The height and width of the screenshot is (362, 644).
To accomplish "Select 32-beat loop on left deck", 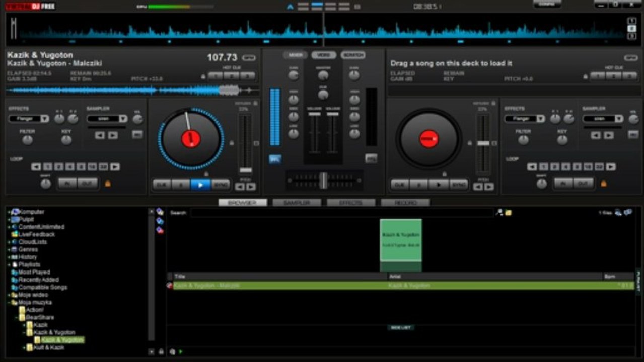I will (103, 167).
